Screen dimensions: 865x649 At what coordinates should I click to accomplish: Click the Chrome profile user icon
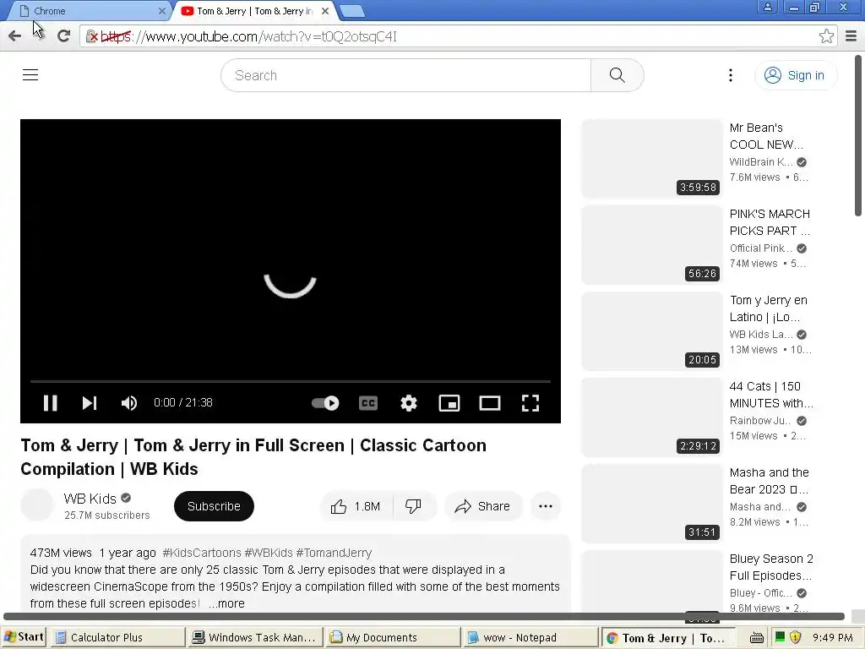[x=767, y=7]
